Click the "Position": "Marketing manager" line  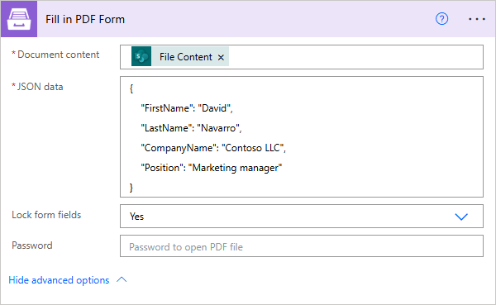[x=212, y=168]
